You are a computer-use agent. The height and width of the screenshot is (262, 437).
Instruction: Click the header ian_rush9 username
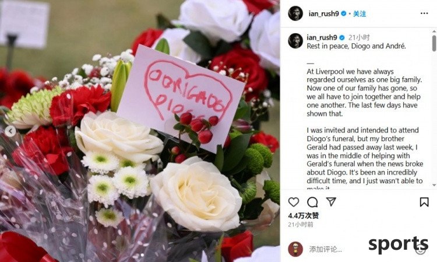[323, 13]
